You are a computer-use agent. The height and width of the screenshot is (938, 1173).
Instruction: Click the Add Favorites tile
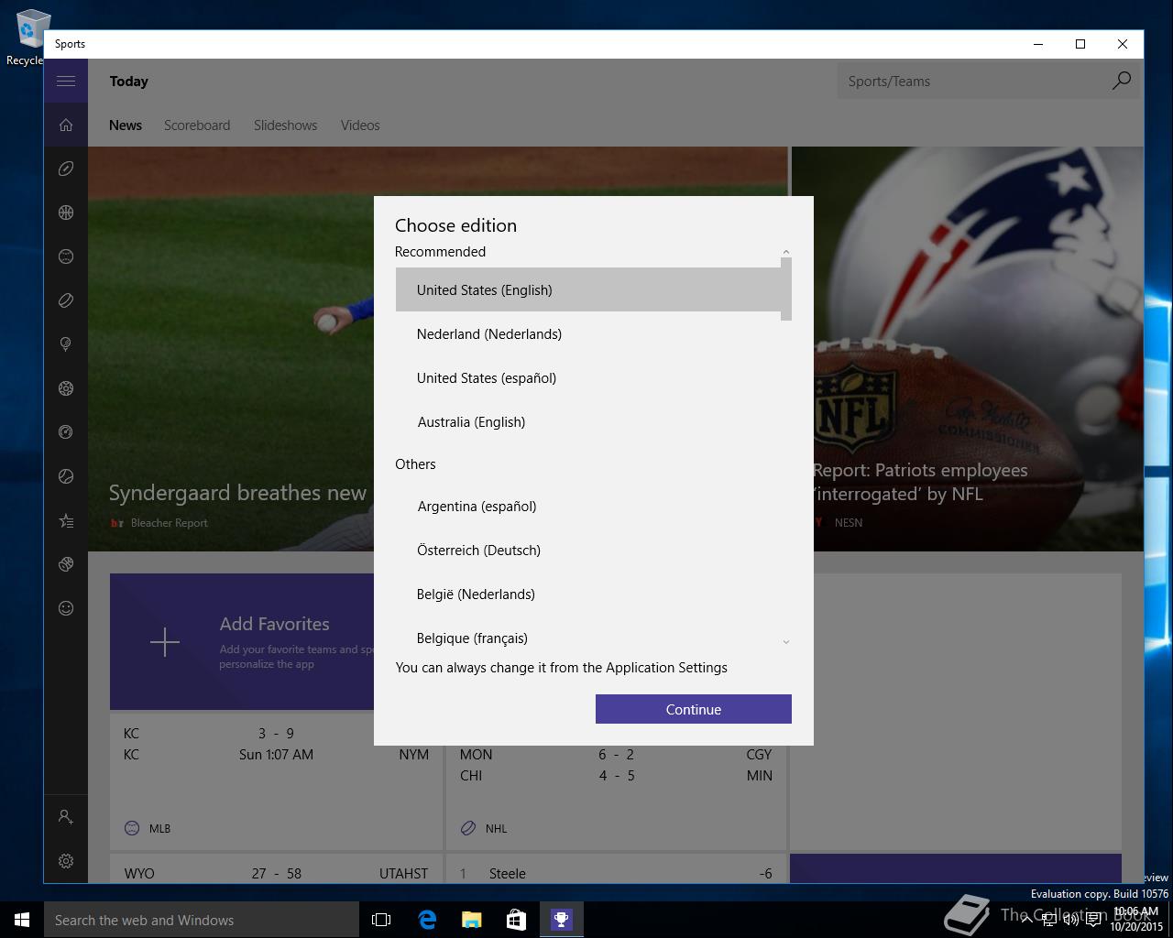pyautogui.click(x=242, y=641)
